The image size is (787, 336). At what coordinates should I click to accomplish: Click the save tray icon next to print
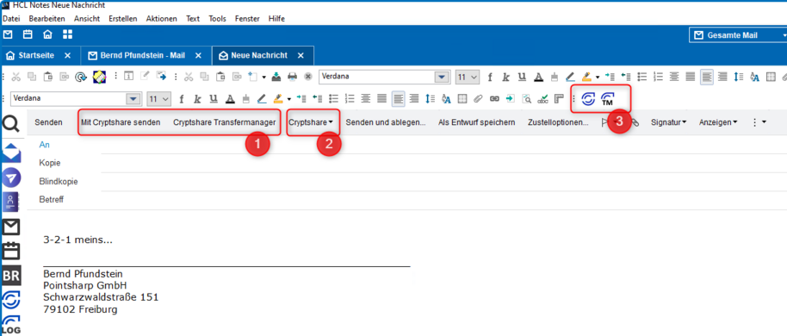(276, 77)
